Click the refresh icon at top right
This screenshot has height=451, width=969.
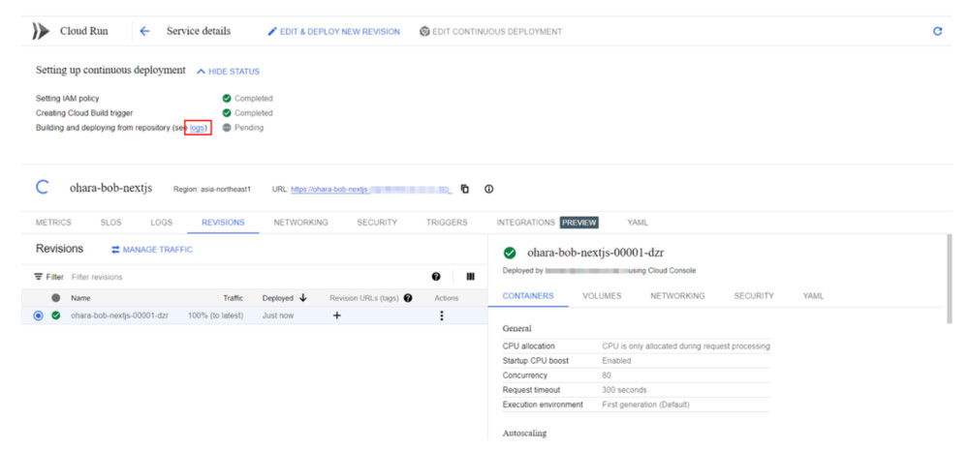(937, 31)
